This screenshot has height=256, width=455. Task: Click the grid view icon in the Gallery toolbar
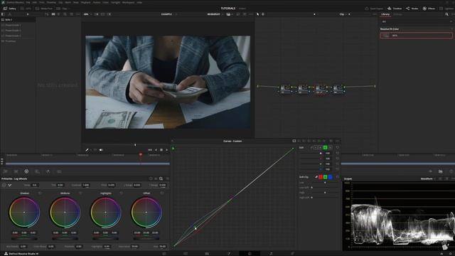tap(53, 14)
